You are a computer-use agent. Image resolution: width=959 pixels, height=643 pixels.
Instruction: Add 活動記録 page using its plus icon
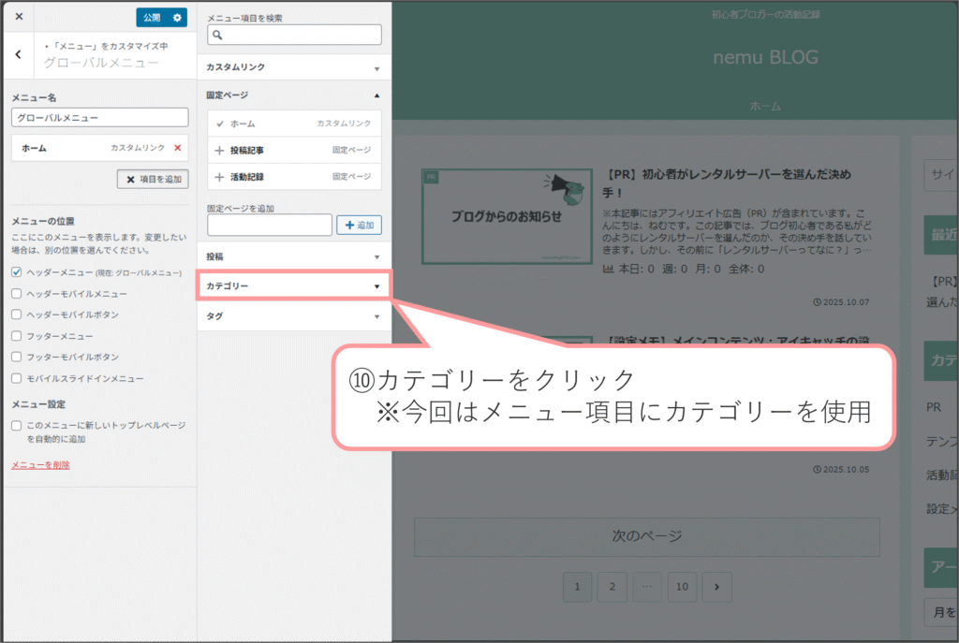pyautogui.click(x=219, y=177)
